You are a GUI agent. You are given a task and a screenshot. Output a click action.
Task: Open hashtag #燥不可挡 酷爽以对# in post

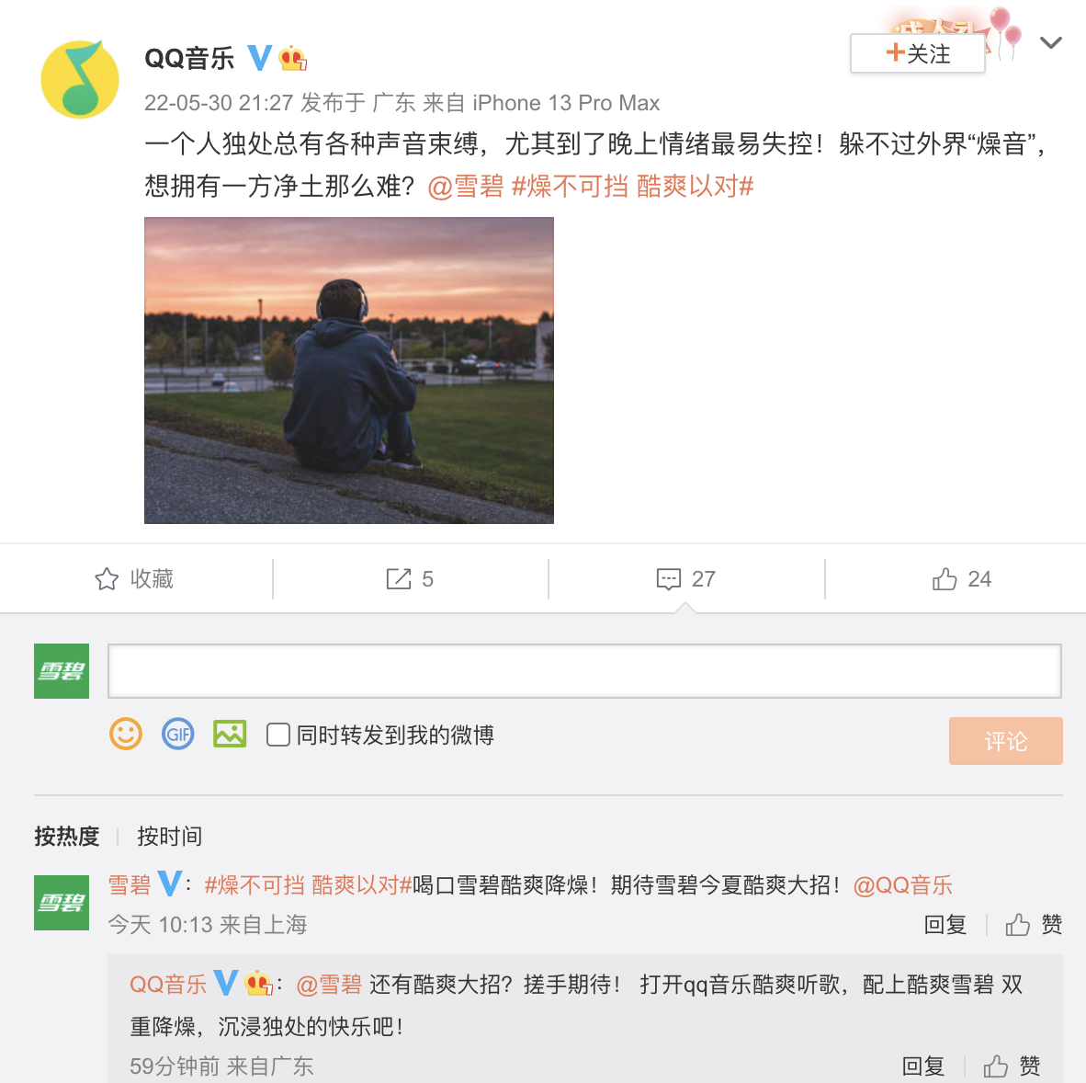click(x=632, y=187)
